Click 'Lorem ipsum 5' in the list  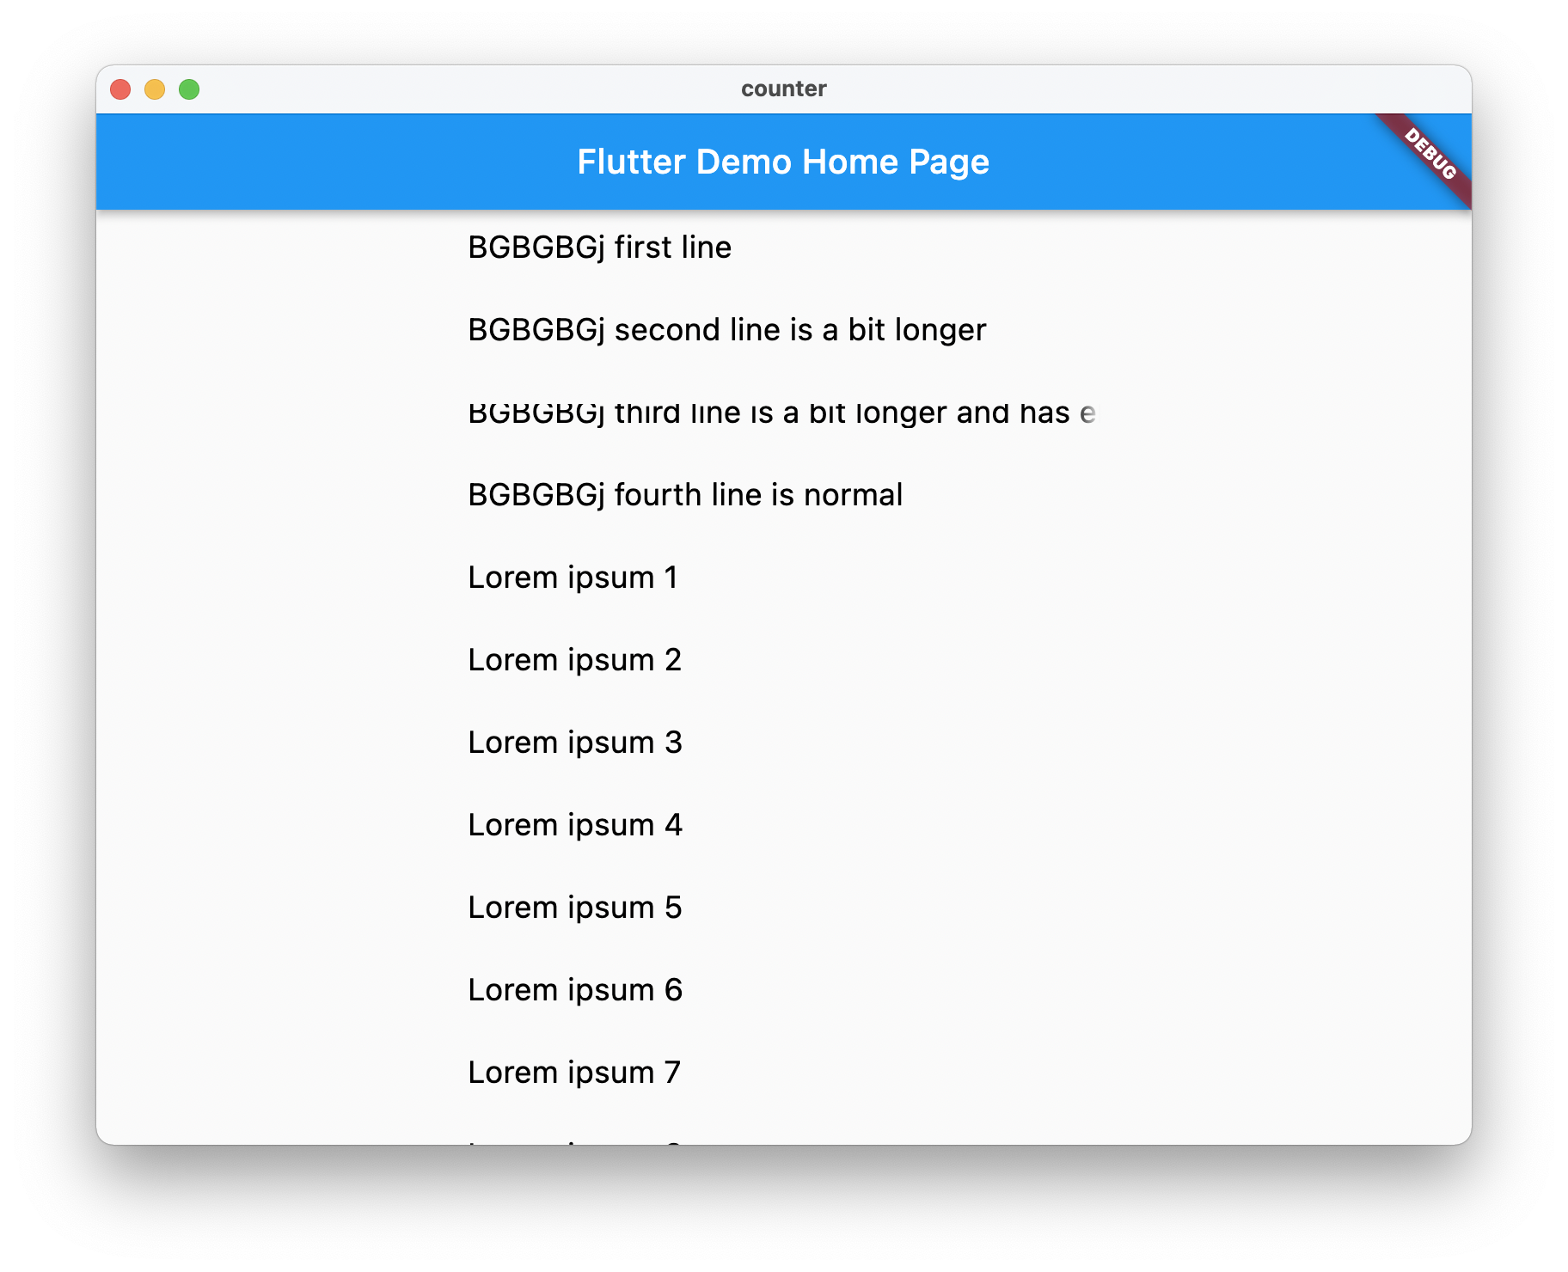pos(573,907)
